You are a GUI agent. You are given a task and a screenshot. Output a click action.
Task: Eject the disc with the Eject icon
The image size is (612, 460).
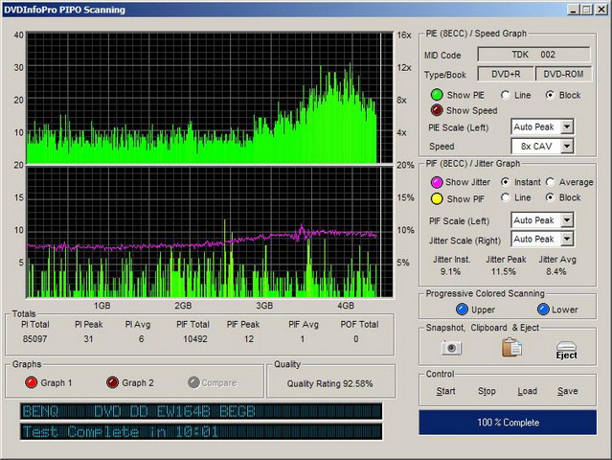coord(566,350)
